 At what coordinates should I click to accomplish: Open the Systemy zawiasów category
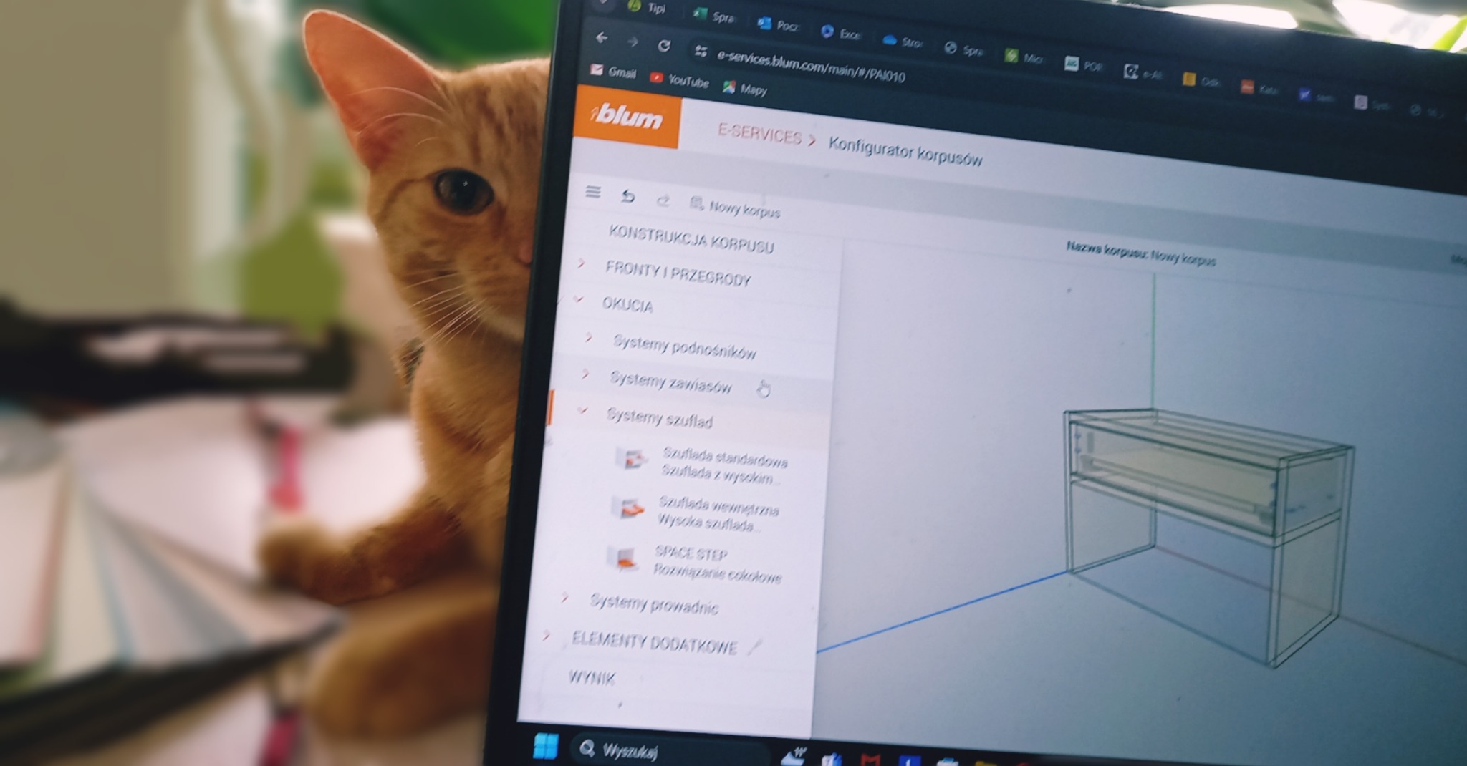coord(670,384)
